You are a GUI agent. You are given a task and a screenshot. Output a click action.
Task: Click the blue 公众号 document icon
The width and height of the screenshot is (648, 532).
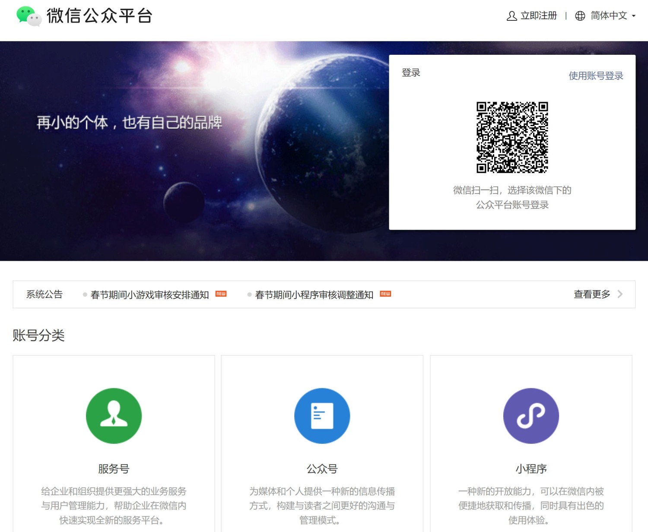(322, 415)
